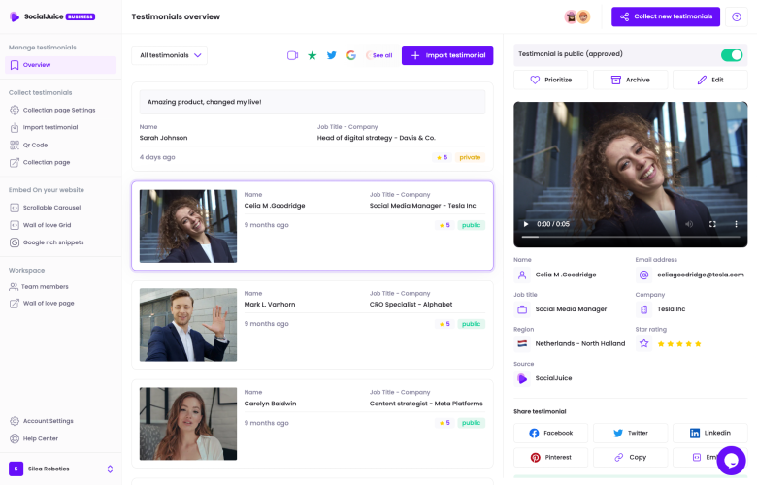Click the Netherlands flag icon

pyautogui.click(x=522, y=344)
